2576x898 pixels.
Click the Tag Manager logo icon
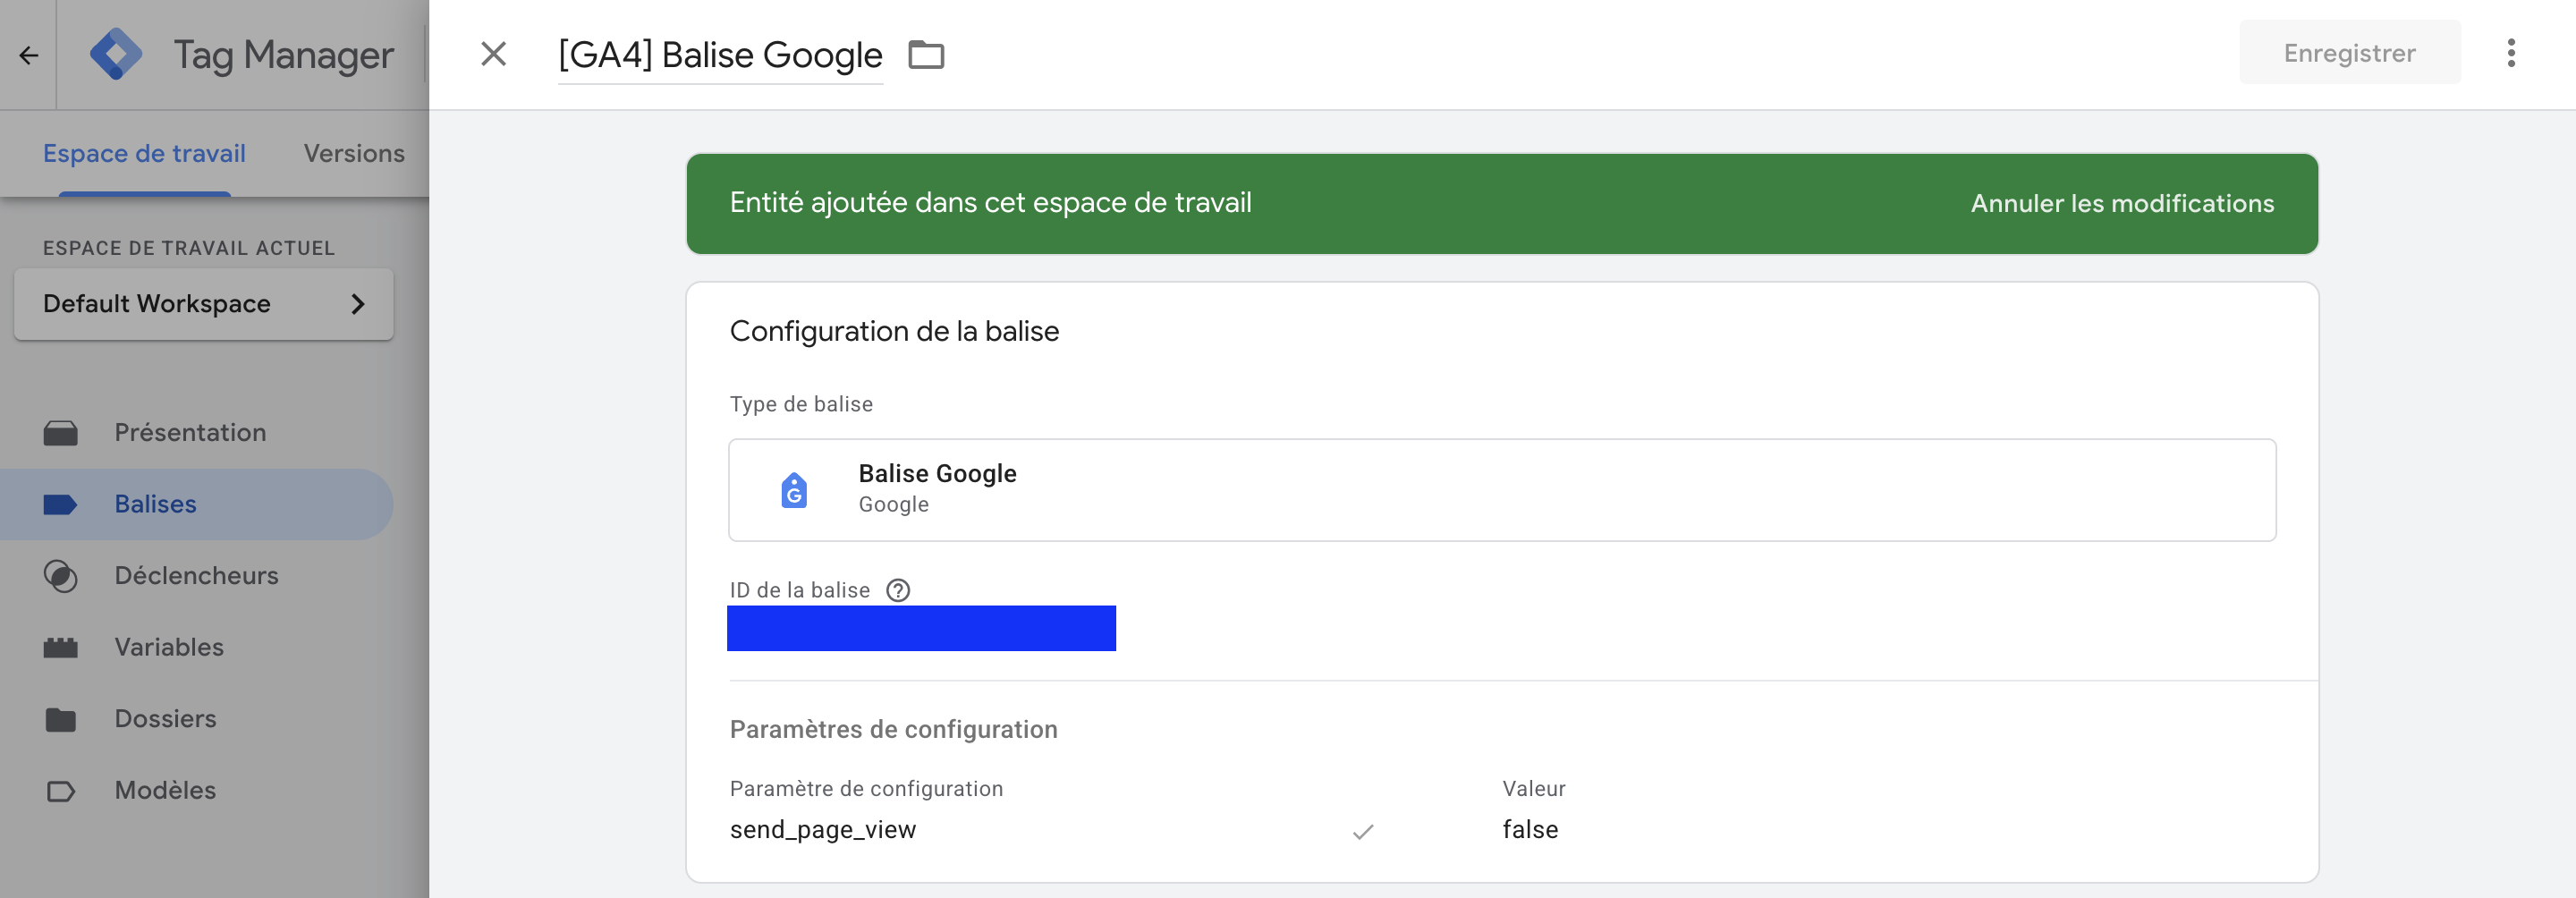116,54
